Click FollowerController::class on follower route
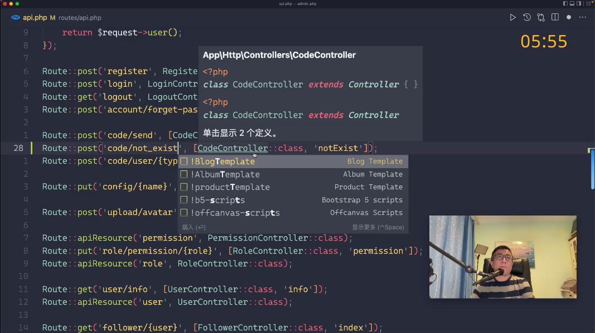 [260, 327]
